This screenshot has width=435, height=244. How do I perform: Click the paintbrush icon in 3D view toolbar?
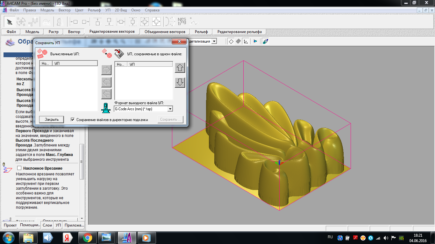265,41
